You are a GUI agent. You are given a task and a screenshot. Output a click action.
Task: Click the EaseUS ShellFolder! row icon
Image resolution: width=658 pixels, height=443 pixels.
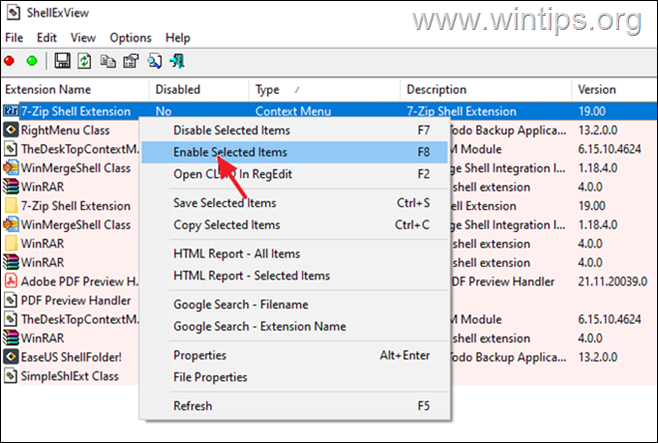coord(11,357)
